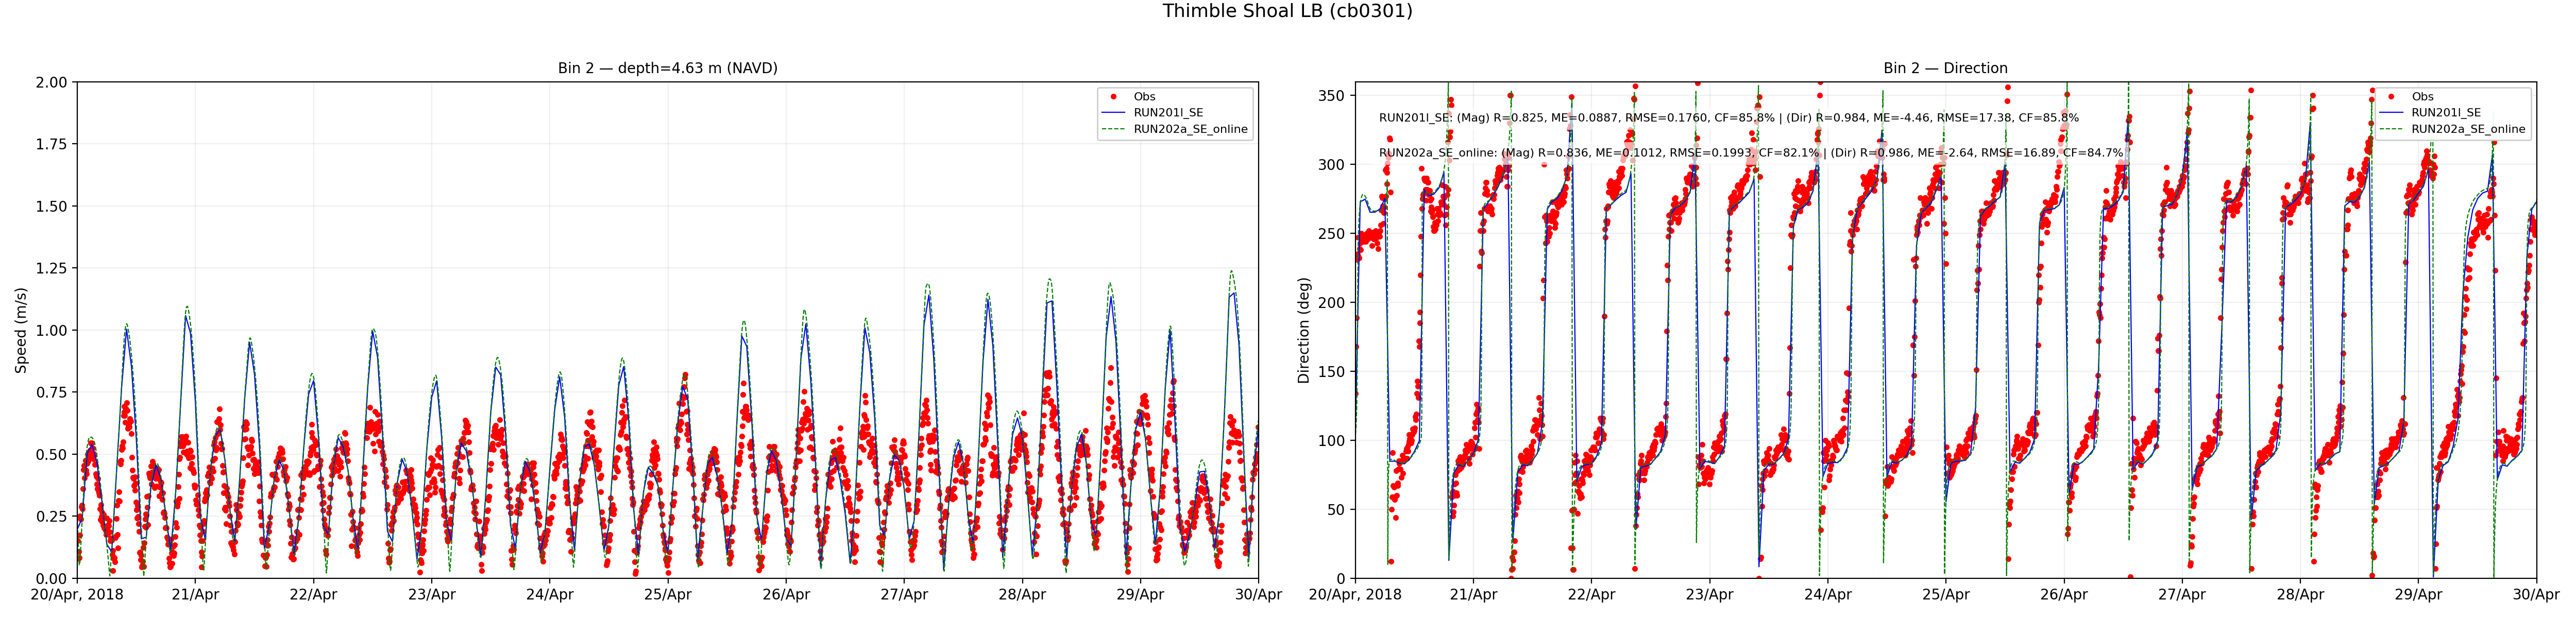Viewport: 2576px width, 618px height.
Task: Click "26/Apr" date under speed plot
Action: (786, 595)
